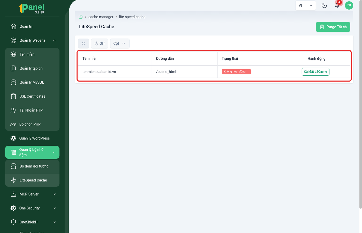Image resolution: width=362 pixels, height=233 pixels.
Task: Click the Quản lý Website globe icon
Action: [13, 40]
